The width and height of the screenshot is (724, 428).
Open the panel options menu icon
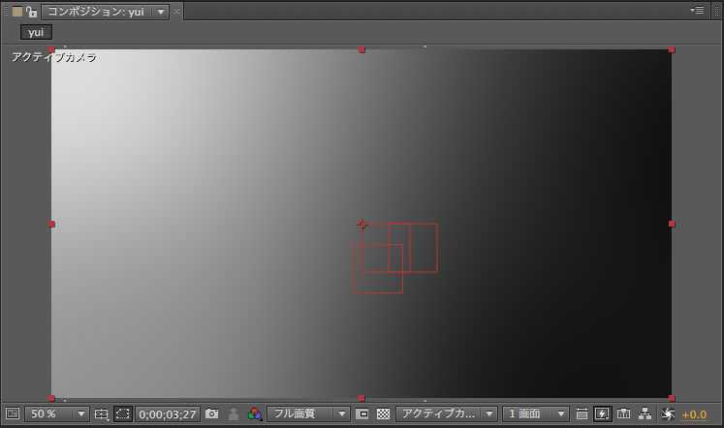pos(697,10)
